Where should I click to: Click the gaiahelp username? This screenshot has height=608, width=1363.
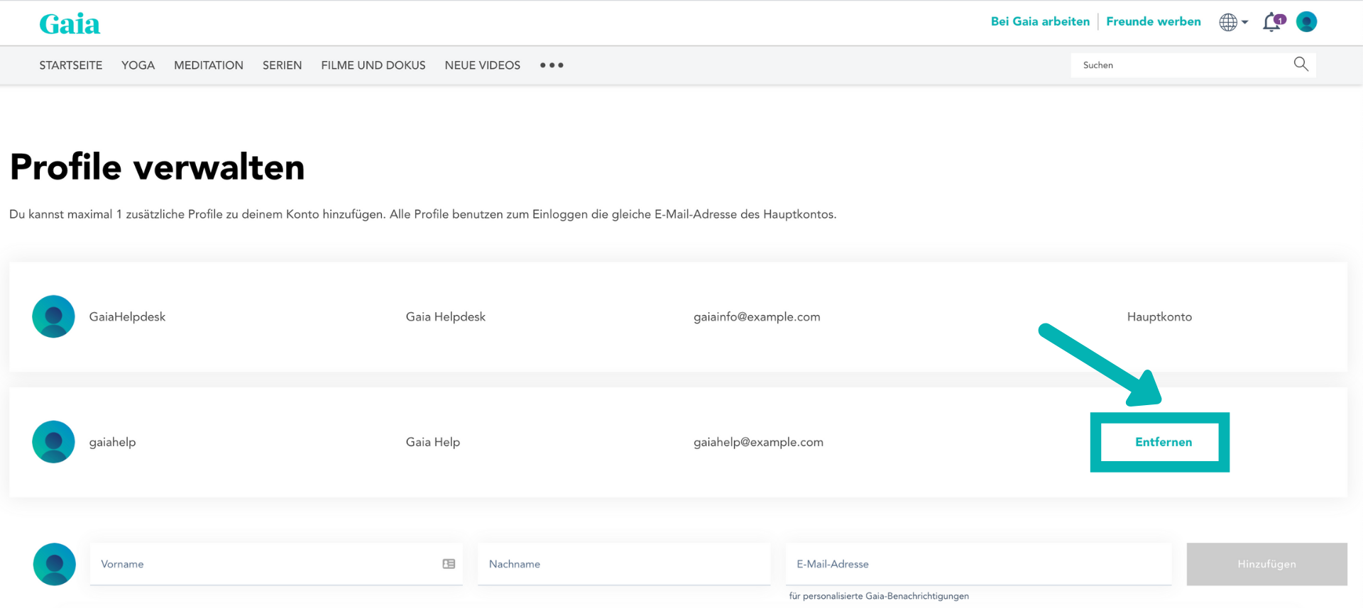112,442
